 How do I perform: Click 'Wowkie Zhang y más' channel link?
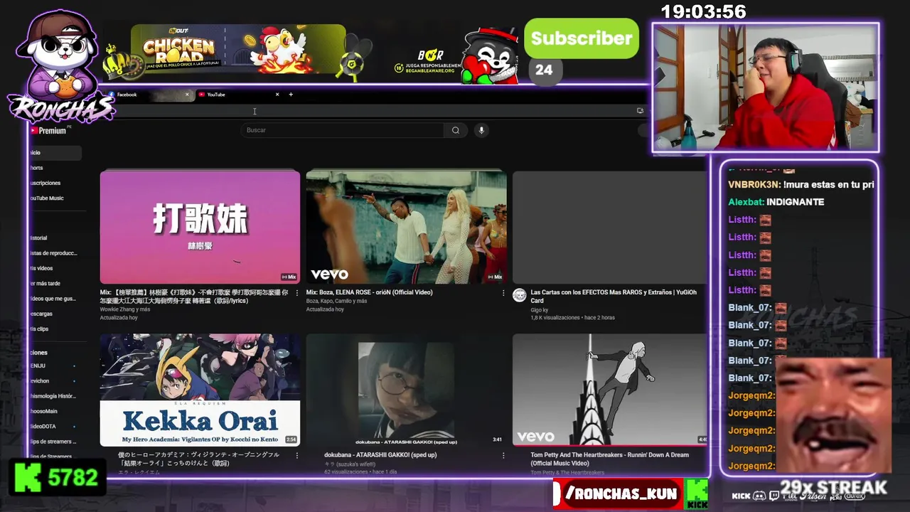(x=125, y=309)
